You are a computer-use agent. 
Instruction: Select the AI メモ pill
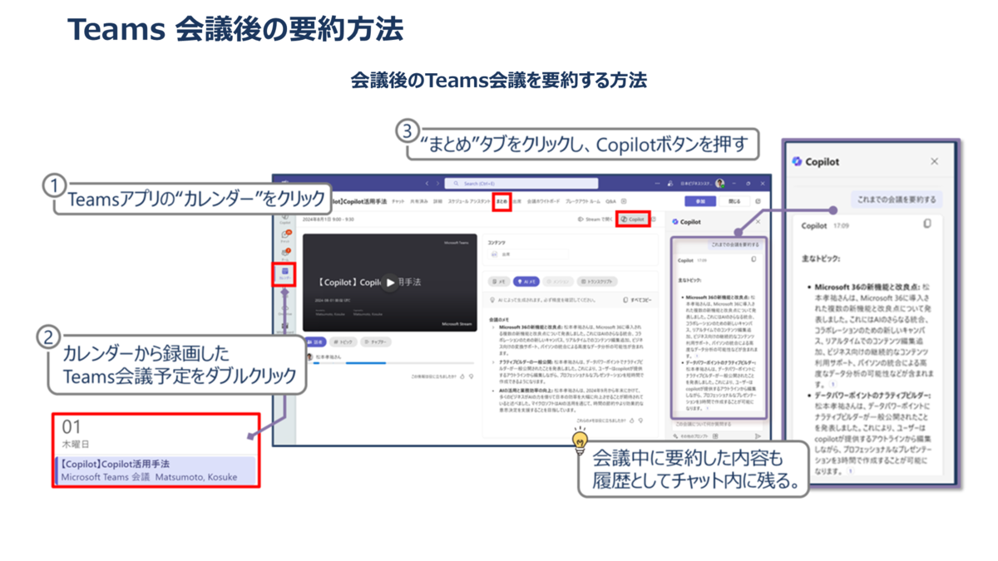tap(526, 282)
